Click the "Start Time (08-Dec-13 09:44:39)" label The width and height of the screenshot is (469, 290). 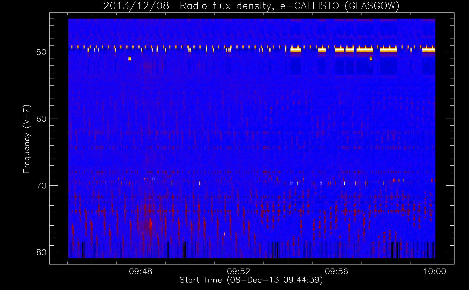251,280
